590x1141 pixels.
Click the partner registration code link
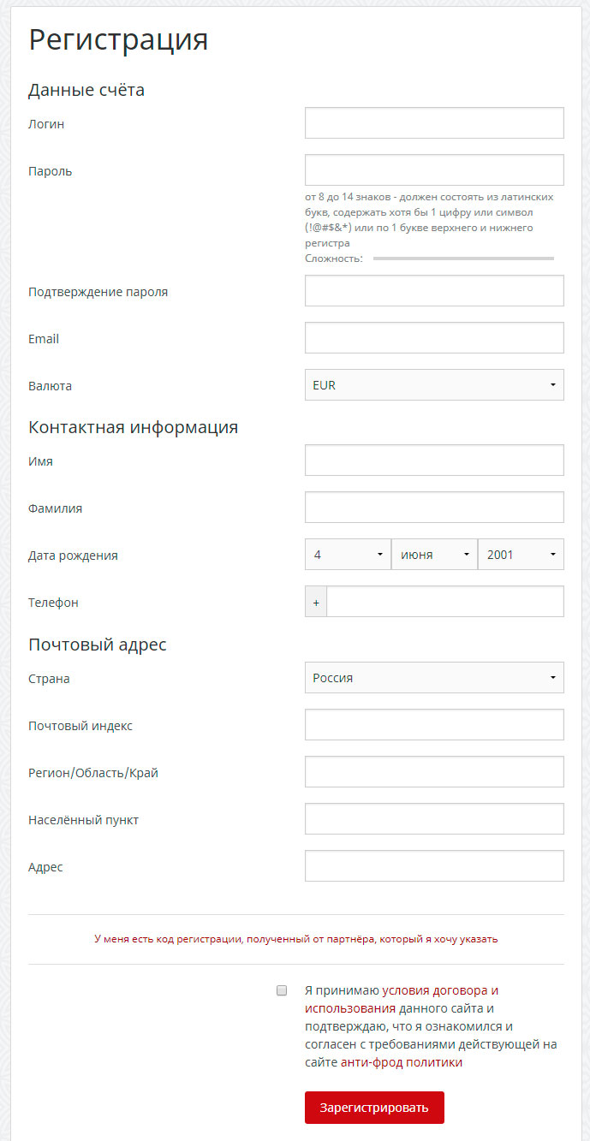click(x=295, y=939)
